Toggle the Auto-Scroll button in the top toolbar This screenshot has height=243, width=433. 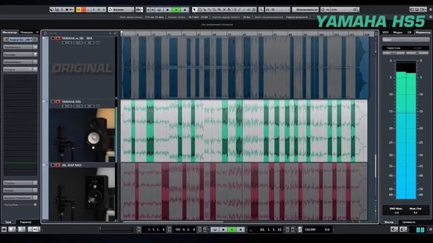pyautogui.click(x=138, y=9)
